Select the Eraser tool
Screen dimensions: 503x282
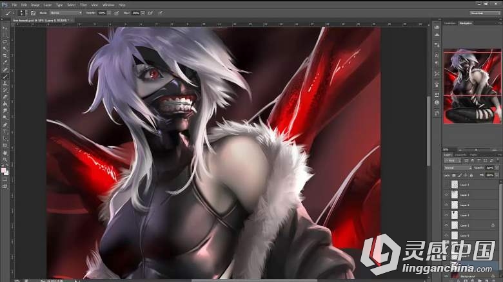(x=5, y=97)
